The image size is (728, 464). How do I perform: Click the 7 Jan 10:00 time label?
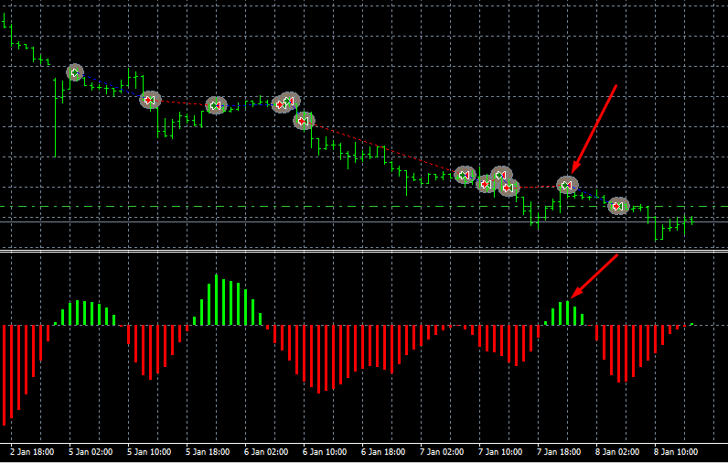coord(500,452)
